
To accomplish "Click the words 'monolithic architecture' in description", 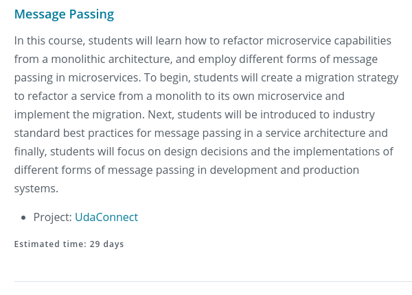I will pos(112,60).
